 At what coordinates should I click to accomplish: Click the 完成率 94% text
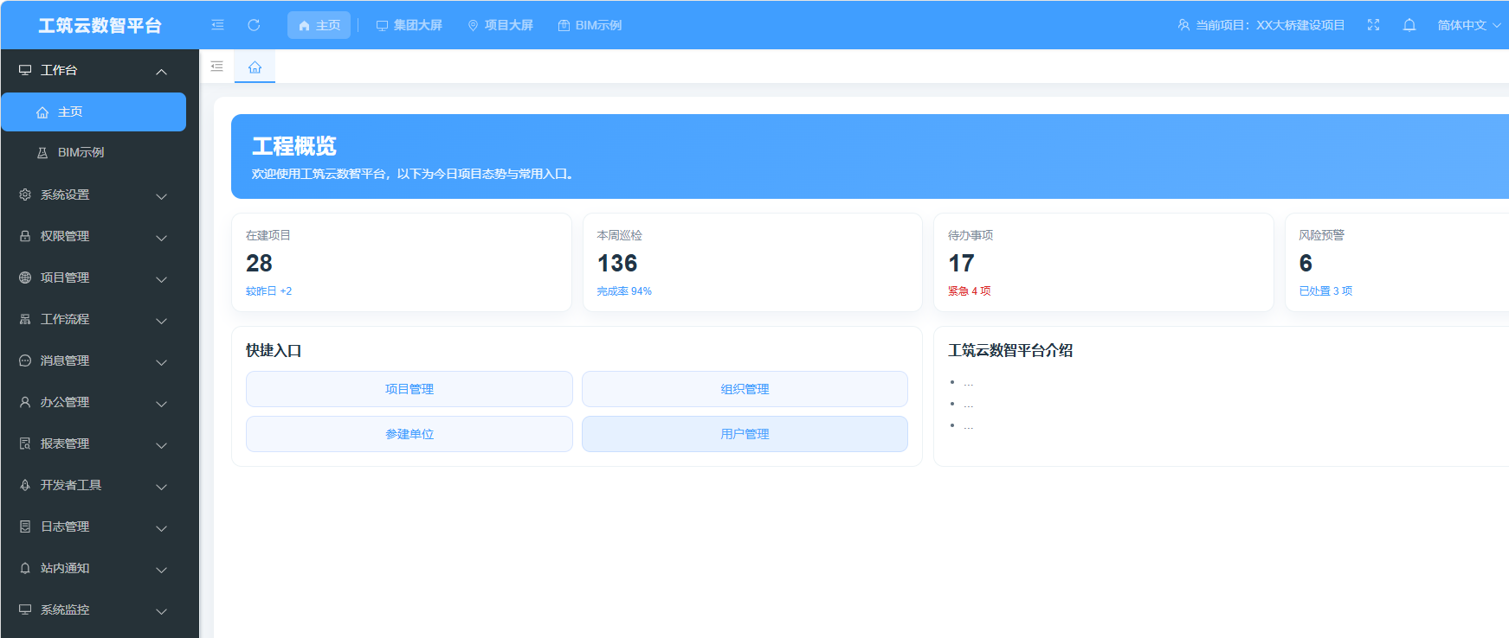624,291
